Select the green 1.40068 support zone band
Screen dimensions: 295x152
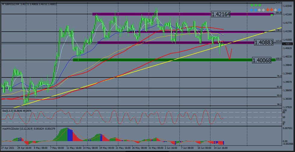(x=151, y=60)
